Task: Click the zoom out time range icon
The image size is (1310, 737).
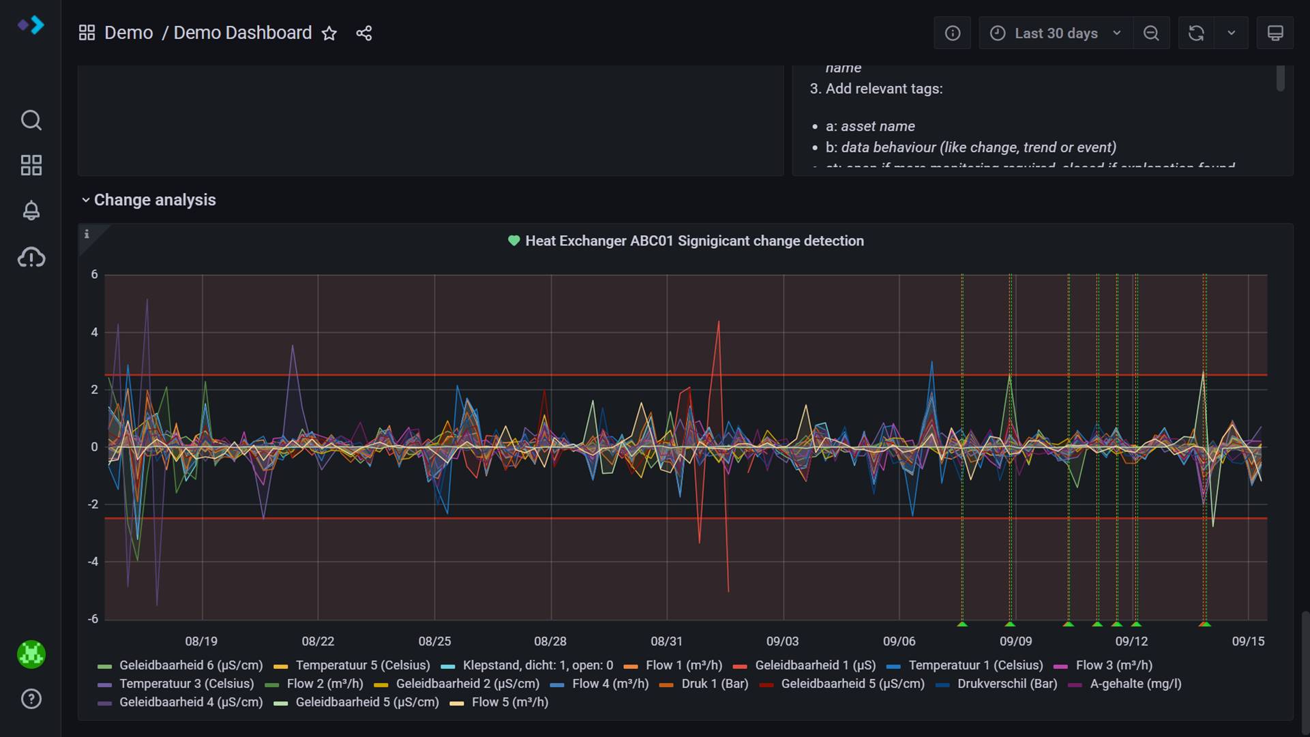Action: [x=1151, y=33]
